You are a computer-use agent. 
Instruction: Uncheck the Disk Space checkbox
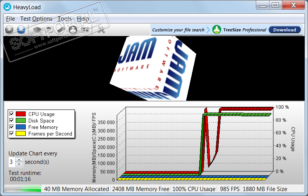[12, 120]
